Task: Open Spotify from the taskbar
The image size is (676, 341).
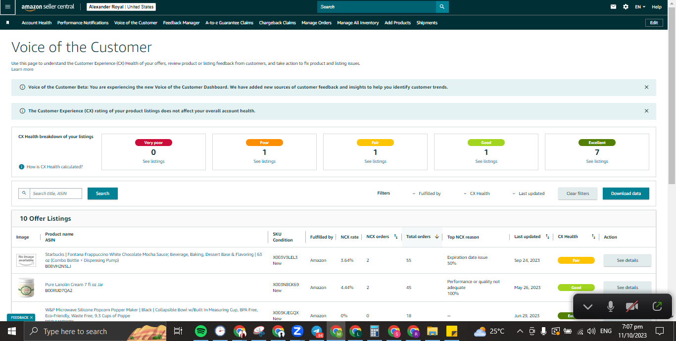Action: (200, 331)
